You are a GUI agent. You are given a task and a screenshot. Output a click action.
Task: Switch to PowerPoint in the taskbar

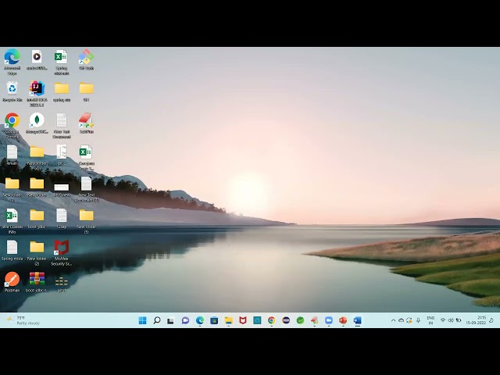click(x=343, y=320)
